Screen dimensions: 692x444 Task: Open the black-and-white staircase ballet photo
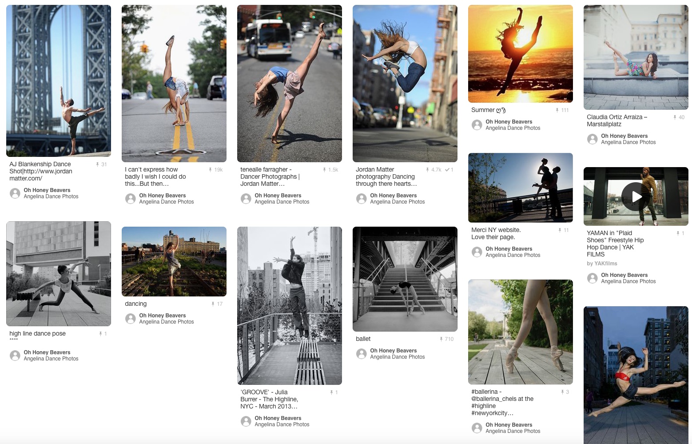pos(405,279)
